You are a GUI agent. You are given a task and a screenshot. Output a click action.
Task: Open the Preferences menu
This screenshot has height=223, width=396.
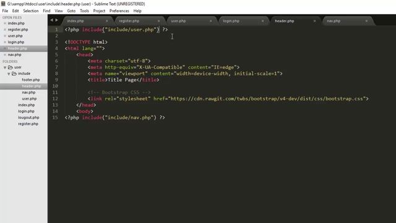click(x=119, y=11)
